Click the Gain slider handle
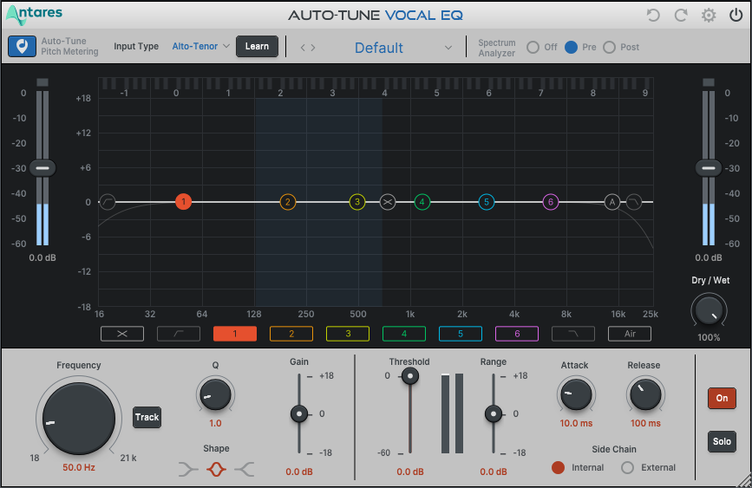 [x=299, y=413]
